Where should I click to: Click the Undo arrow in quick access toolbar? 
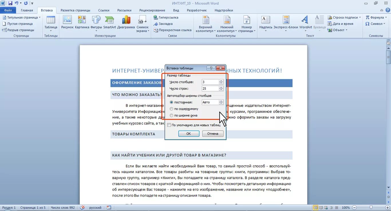(16, 3)
